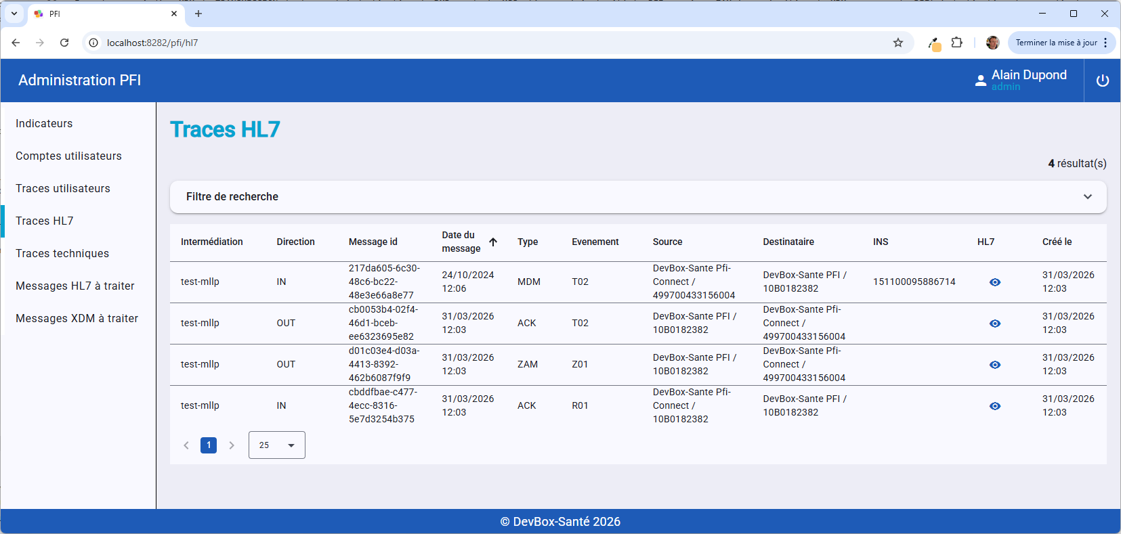Open eye icon for ACK R01 row

point(994,406)
